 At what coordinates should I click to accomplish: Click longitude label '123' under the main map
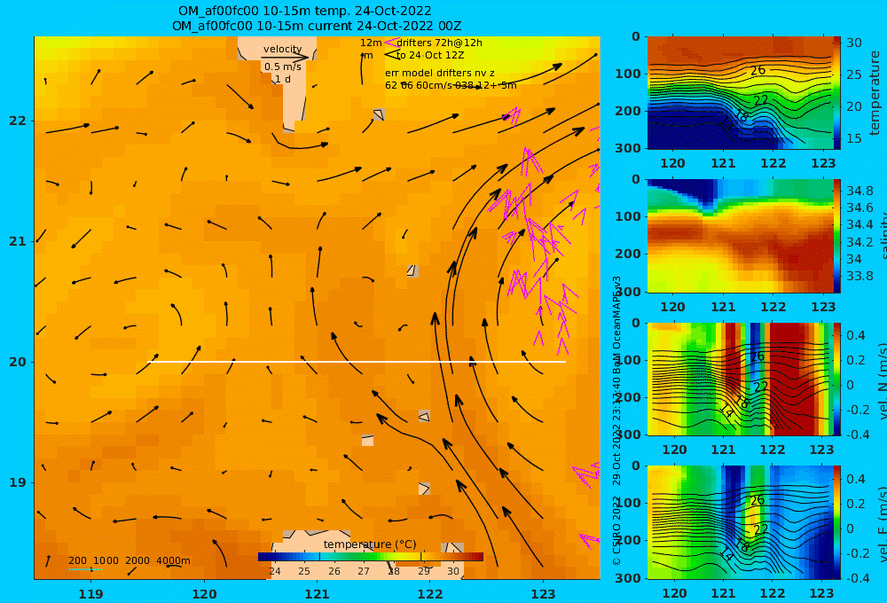(544, 594)
